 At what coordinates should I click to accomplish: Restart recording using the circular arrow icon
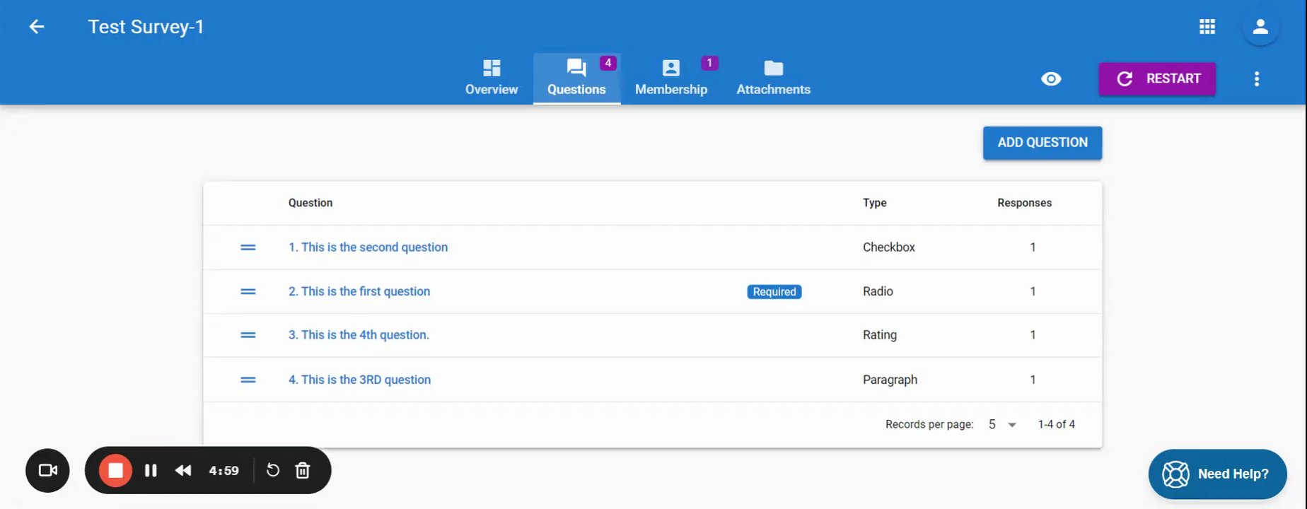(273, 470)
